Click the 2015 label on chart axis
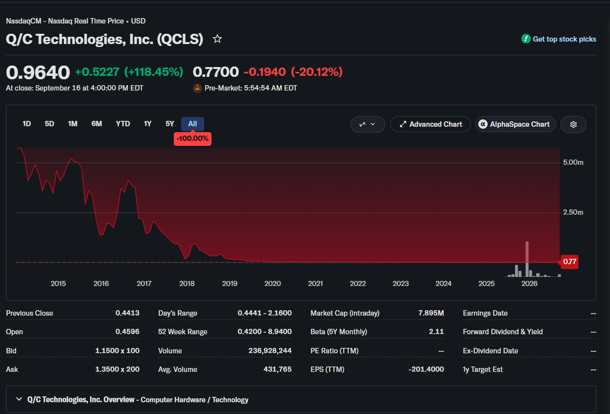 pyautogui.click(x=58, y=283)
